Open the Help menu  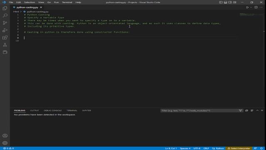(x=78, y=2)
